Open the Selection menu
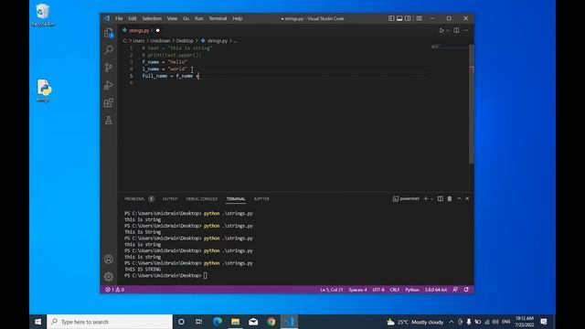This screenshot has height=329, width=585. [152, 18]
